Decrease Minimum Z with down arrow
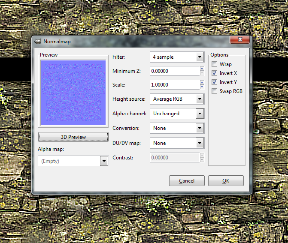This screenshot has width=288, height=243. [202, 73]
